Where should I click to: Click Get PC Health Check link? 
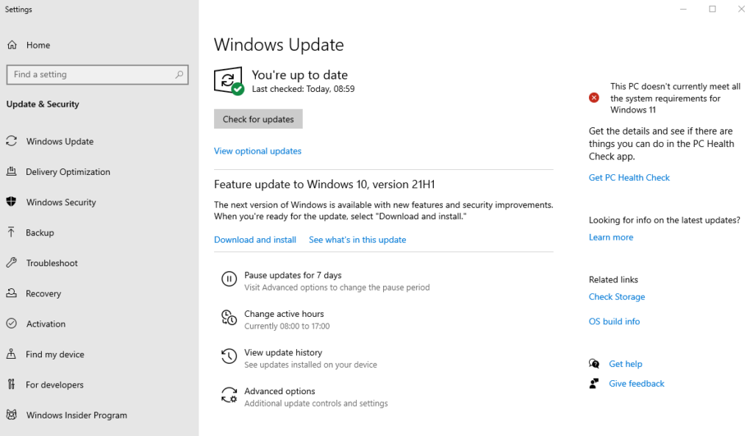pyautogui.click(x=629, y=178)
